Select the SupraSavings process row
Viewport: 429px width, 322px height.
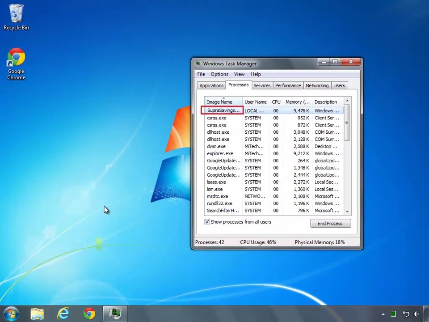click(274, 110)
